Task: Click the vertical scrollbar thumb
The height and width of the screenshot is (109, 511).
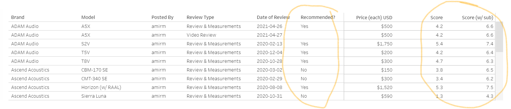Action: (499, 37)
